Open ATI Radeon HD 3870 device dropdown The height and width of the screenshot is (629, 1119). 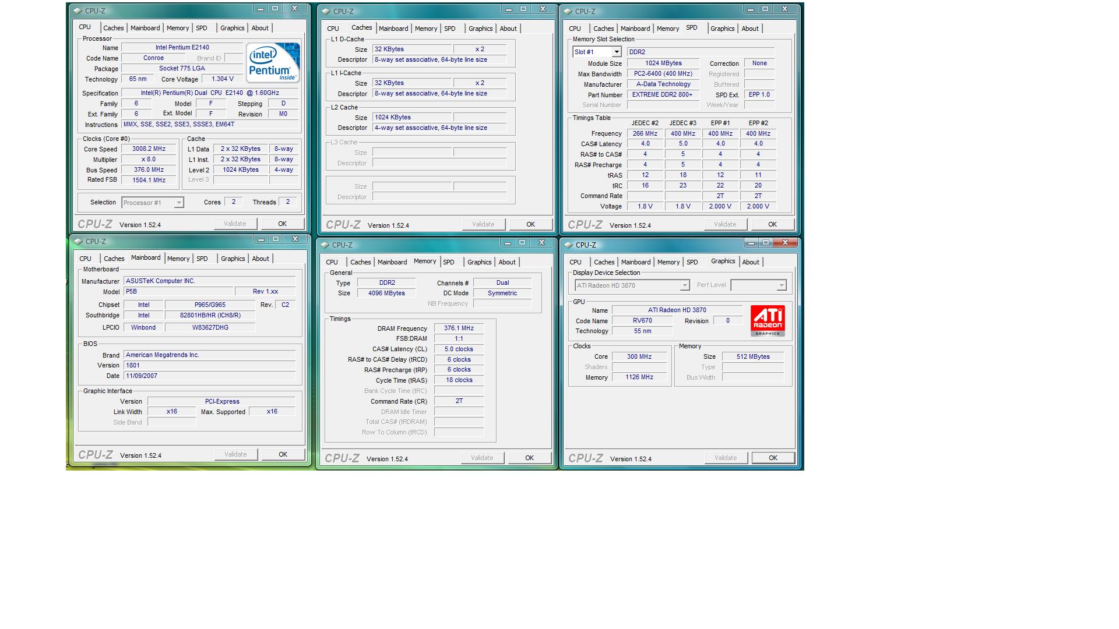click(685, 285)
